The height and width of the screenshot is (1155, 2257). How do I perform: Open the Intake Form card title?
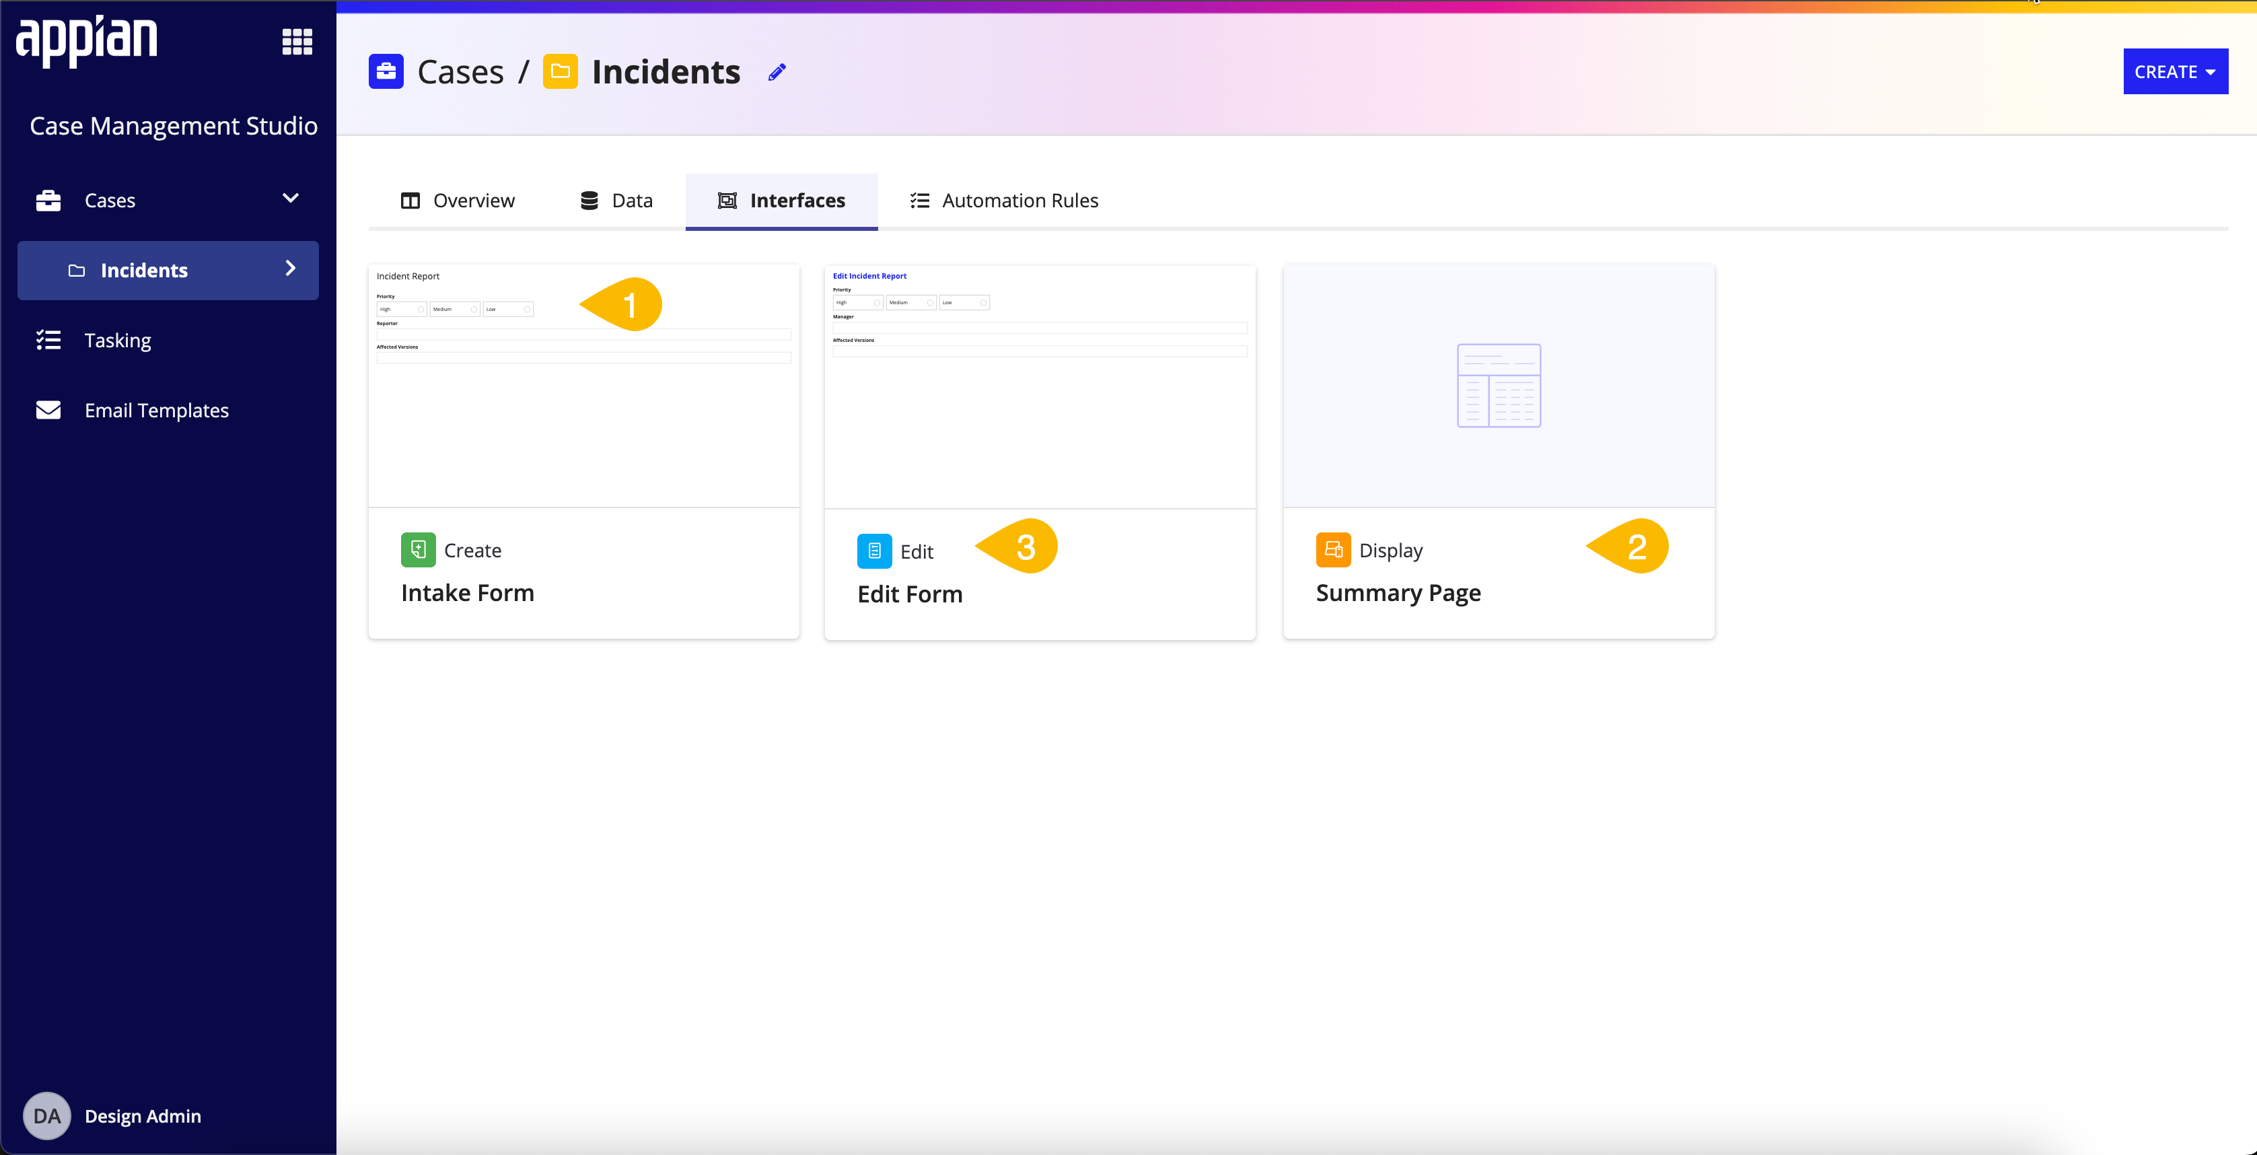tap(468, 592)
